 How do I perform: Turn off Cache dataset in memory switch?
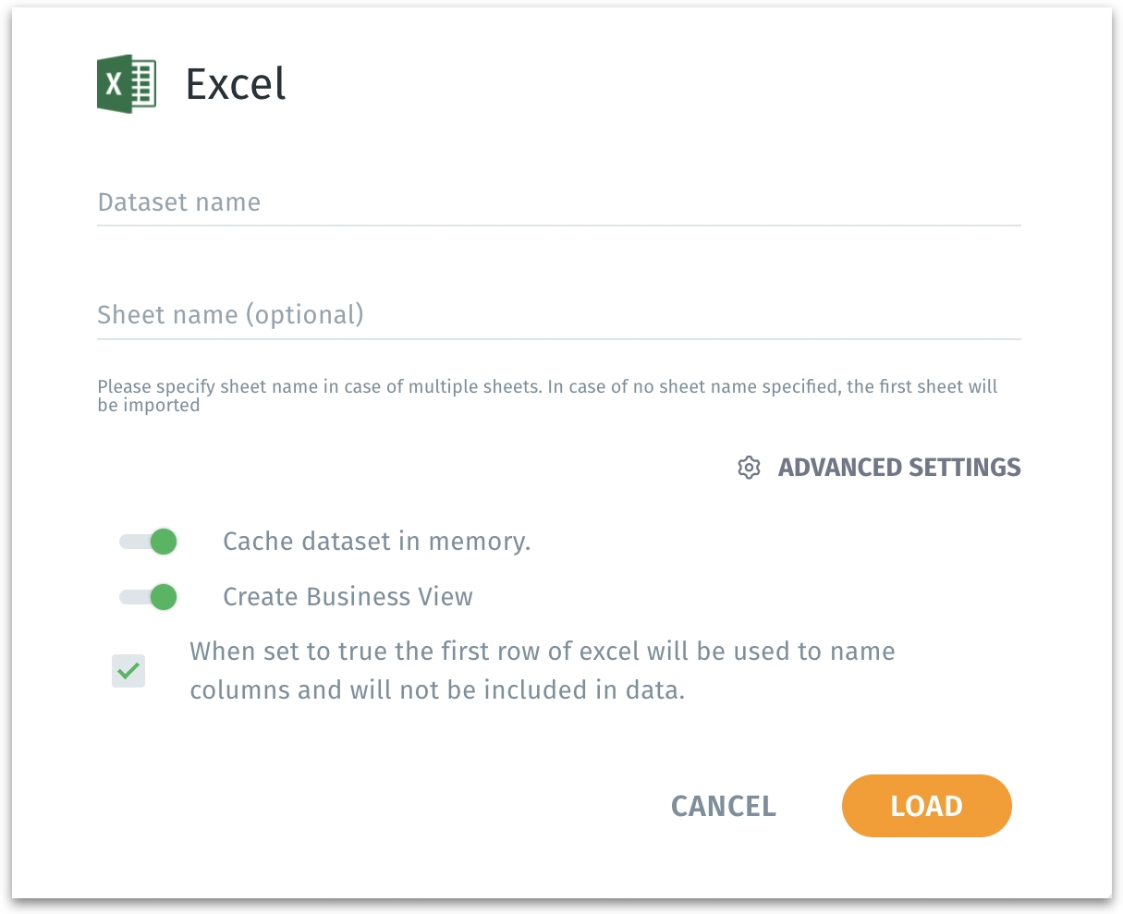tap(148, 542)
